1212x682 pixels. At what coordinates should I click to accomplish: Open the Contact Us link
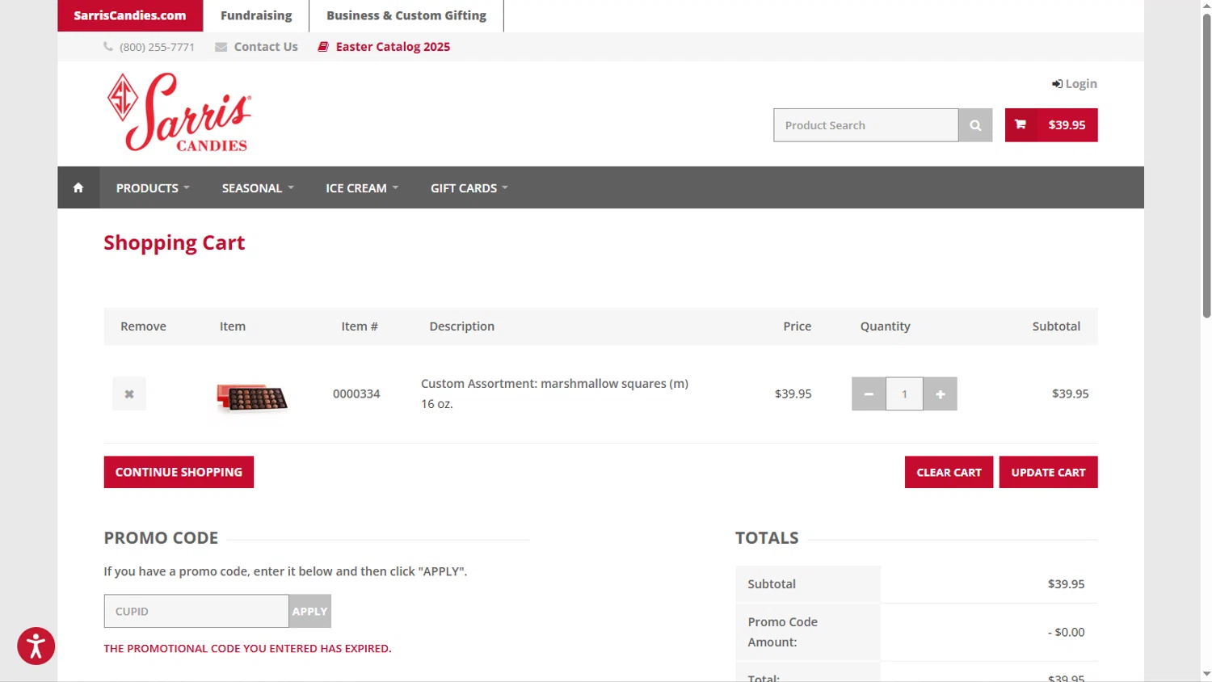click(257, 47)
